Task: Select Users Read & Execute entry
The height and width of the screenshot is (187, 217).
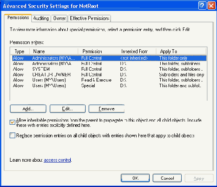Action: point(109,80)
